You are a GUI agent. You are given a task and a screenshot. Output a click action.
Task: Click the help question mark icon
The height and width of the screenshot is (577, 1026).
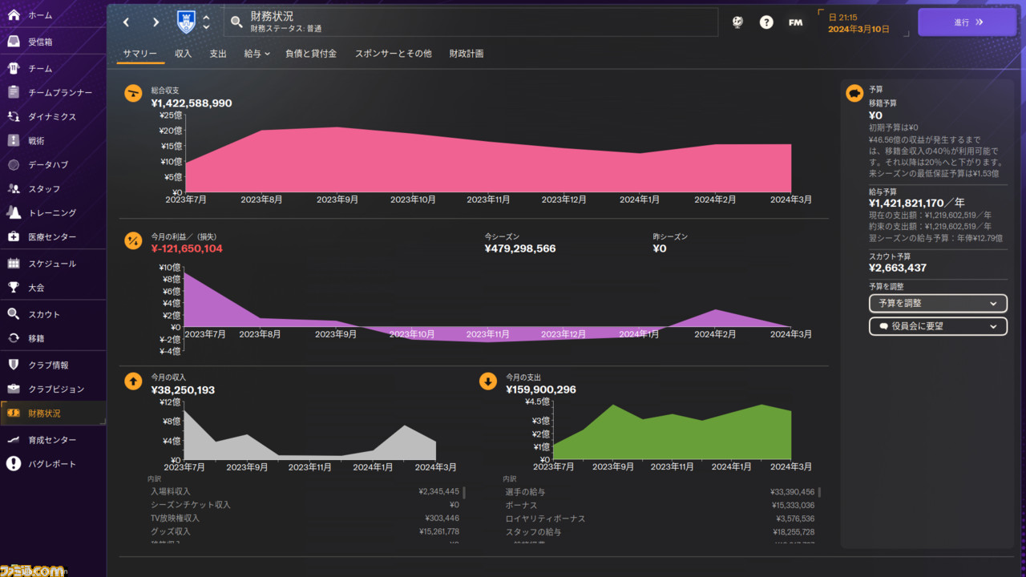tap(766, 22)
